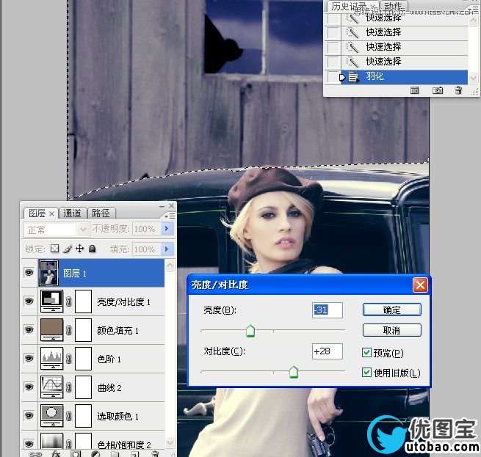This screenshot has height=457, width=481.
Task: Click the lock all padlock icon
Action: coord(92,248)
